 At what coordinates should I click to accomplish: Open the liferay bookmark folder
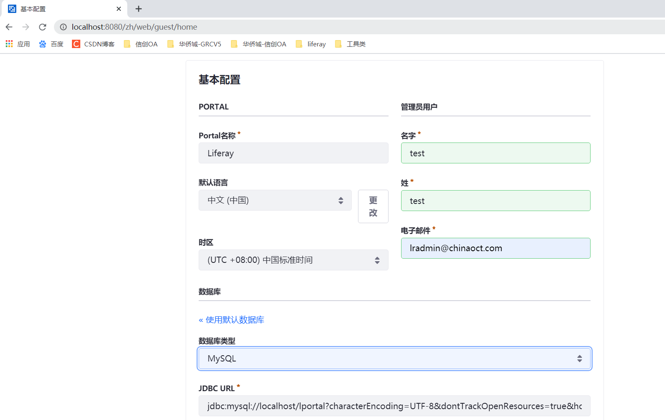(x=311, y=44)
